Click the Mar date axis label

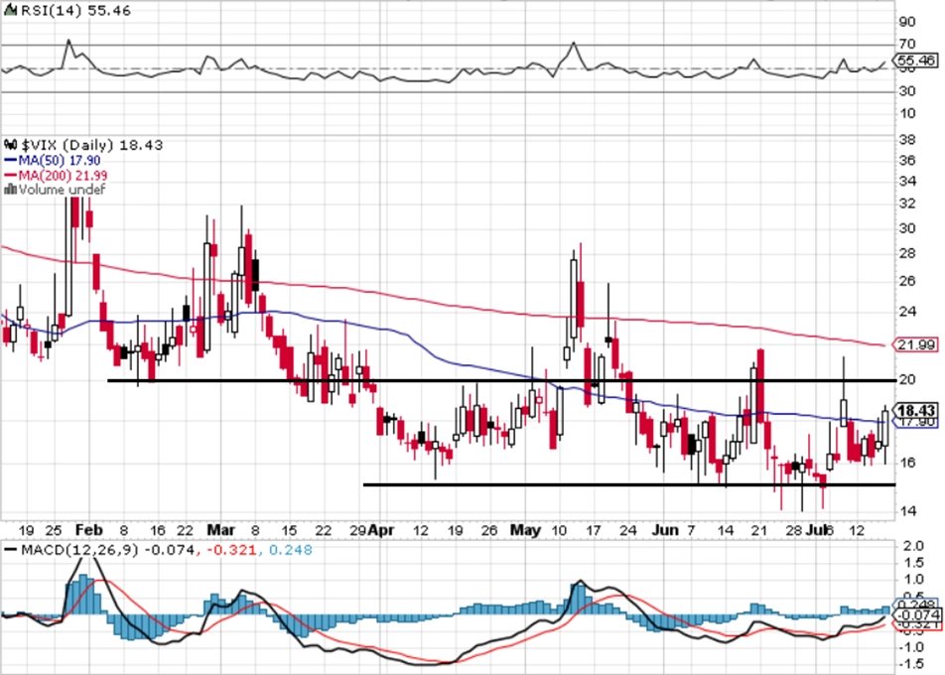(220, 530)
